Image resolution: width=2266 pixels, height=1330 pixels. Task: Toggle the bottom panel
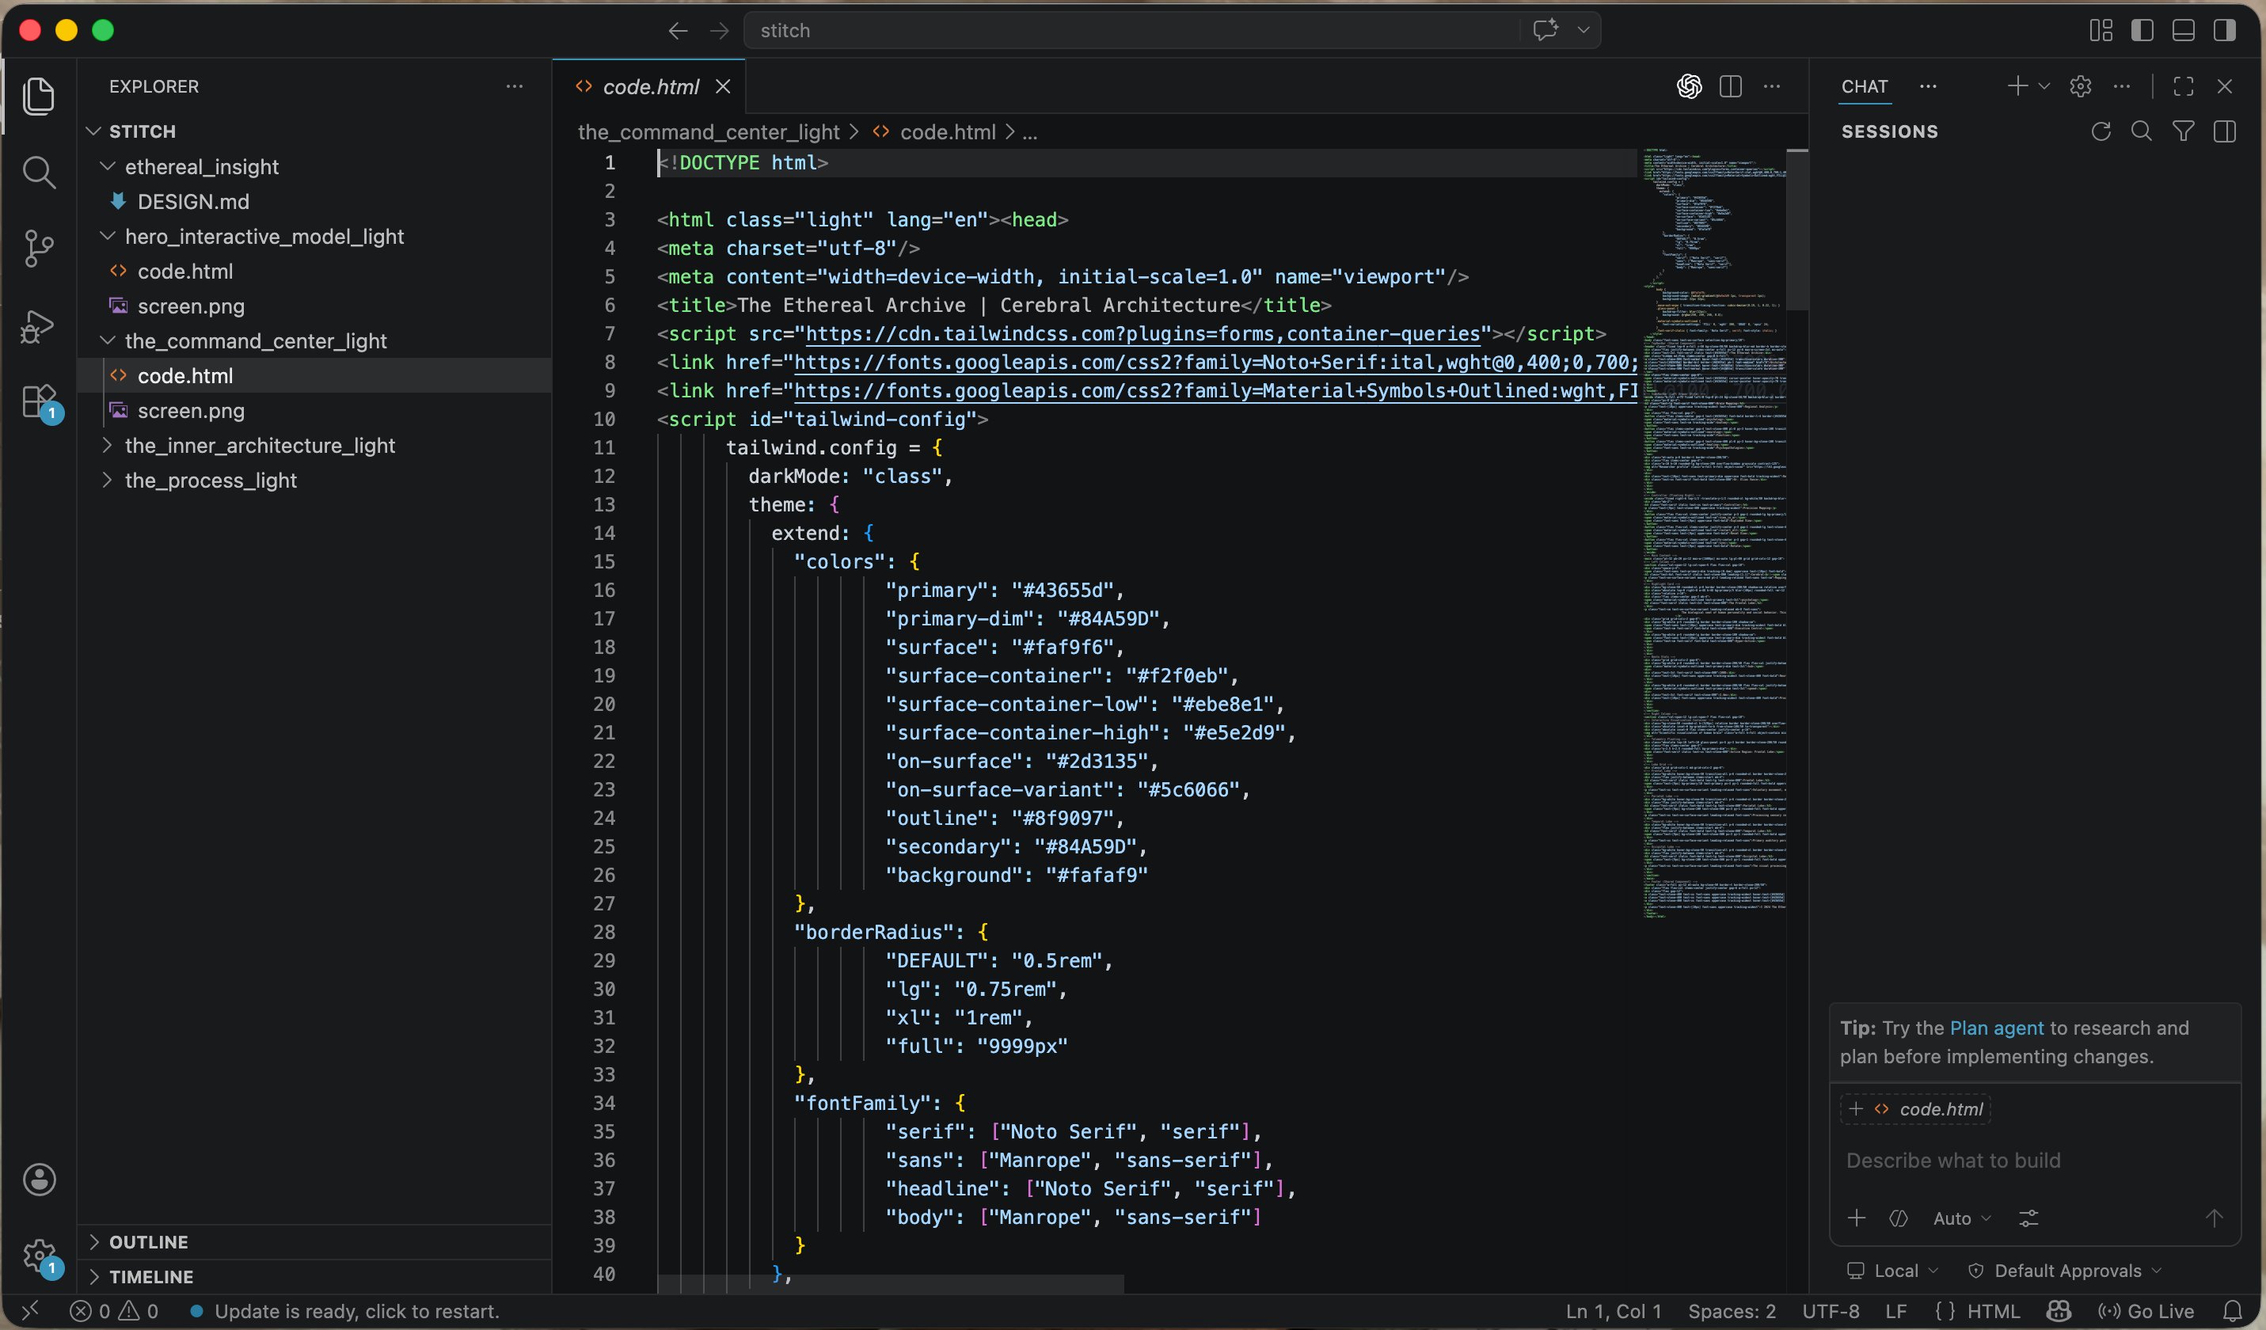click(x=2184, y=31)
